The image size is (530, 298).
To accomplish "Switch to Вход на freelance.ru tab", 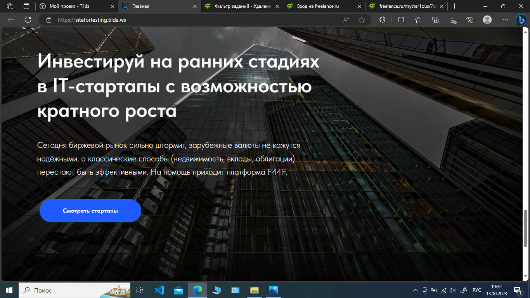I will pos(324,6).
